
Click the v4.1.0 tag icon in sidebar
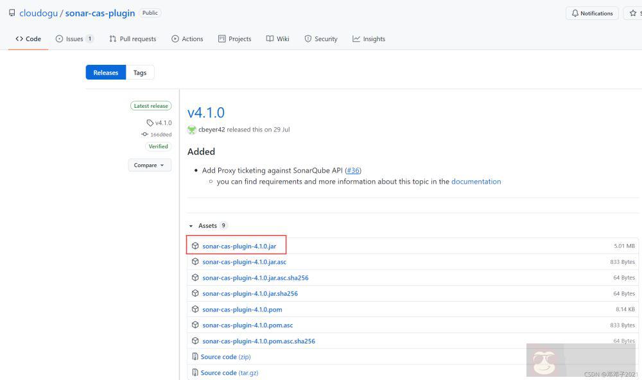coord(150,123)
